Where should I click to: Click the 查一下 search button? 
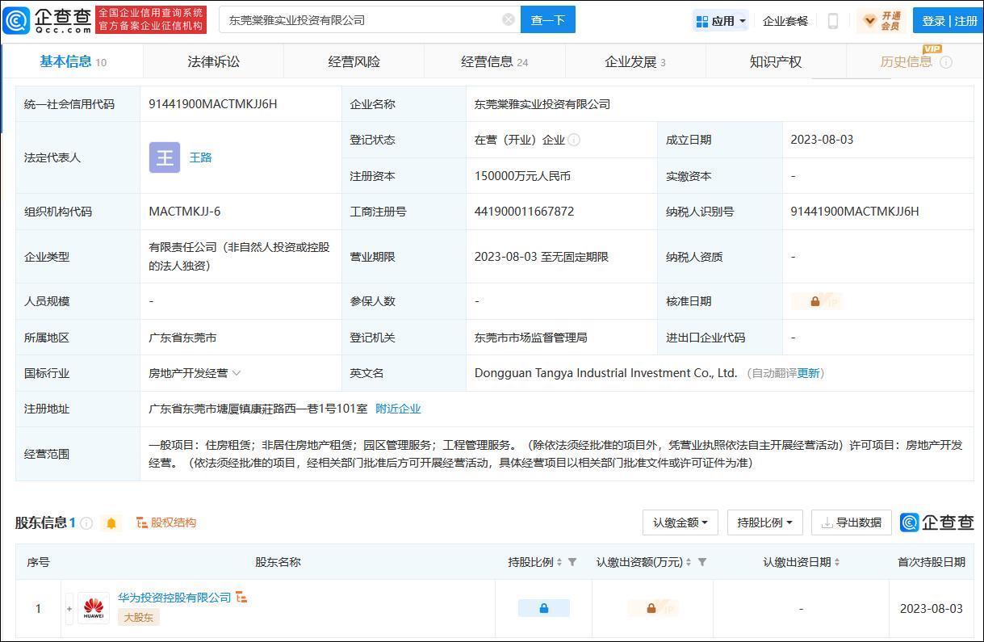[x=548, y=19]
